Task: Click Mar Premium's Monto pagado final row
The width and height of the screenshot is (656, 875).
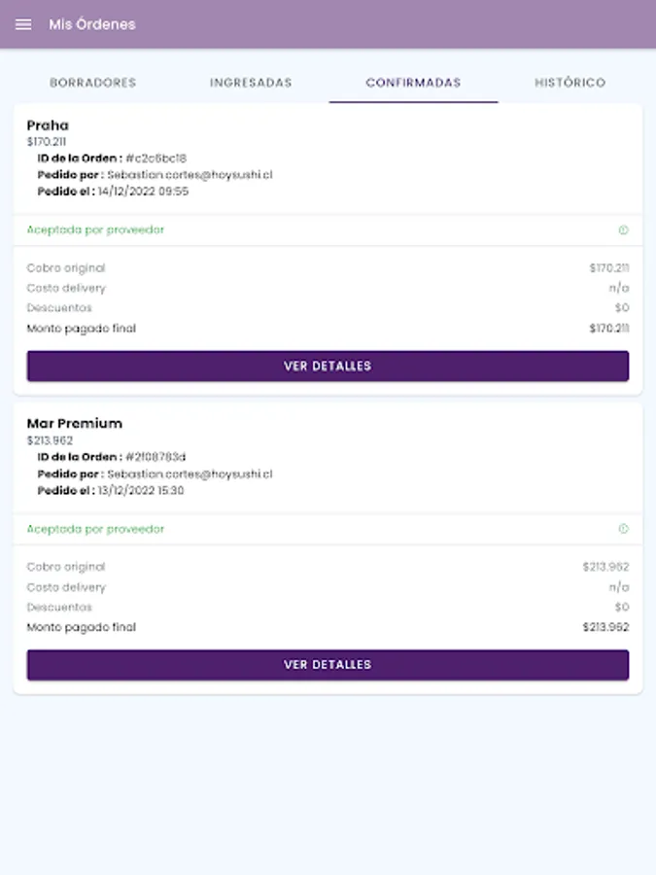Action: pos(328,627)
